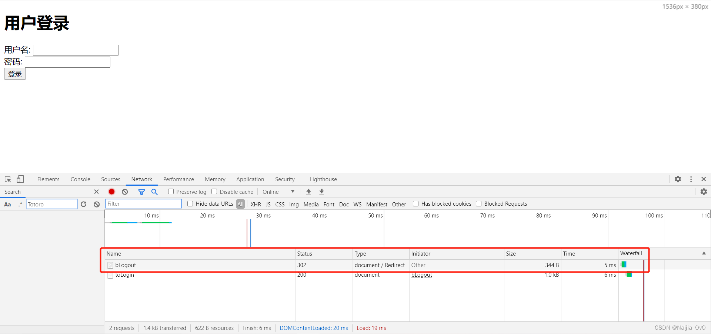Filter requests by XHR
This screenshot has height=334, width=711.
[x=256, y=204]
